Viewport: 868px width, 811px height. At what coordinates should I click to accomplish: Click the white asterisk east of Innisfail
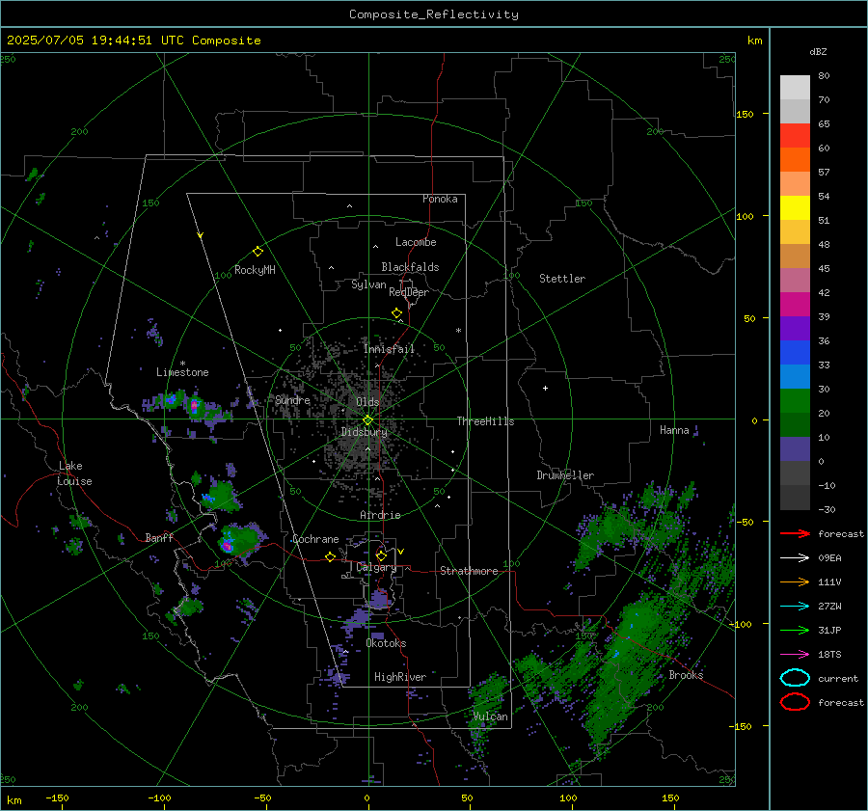click(x=458, y=331)
